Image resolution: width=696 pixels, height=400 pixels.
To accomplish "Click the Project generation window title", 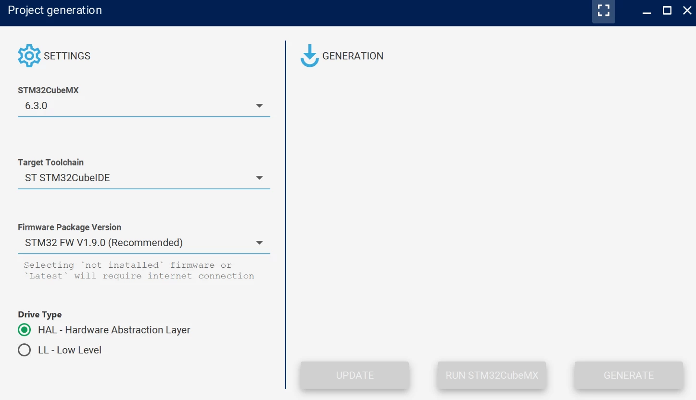I will (55, 11).
